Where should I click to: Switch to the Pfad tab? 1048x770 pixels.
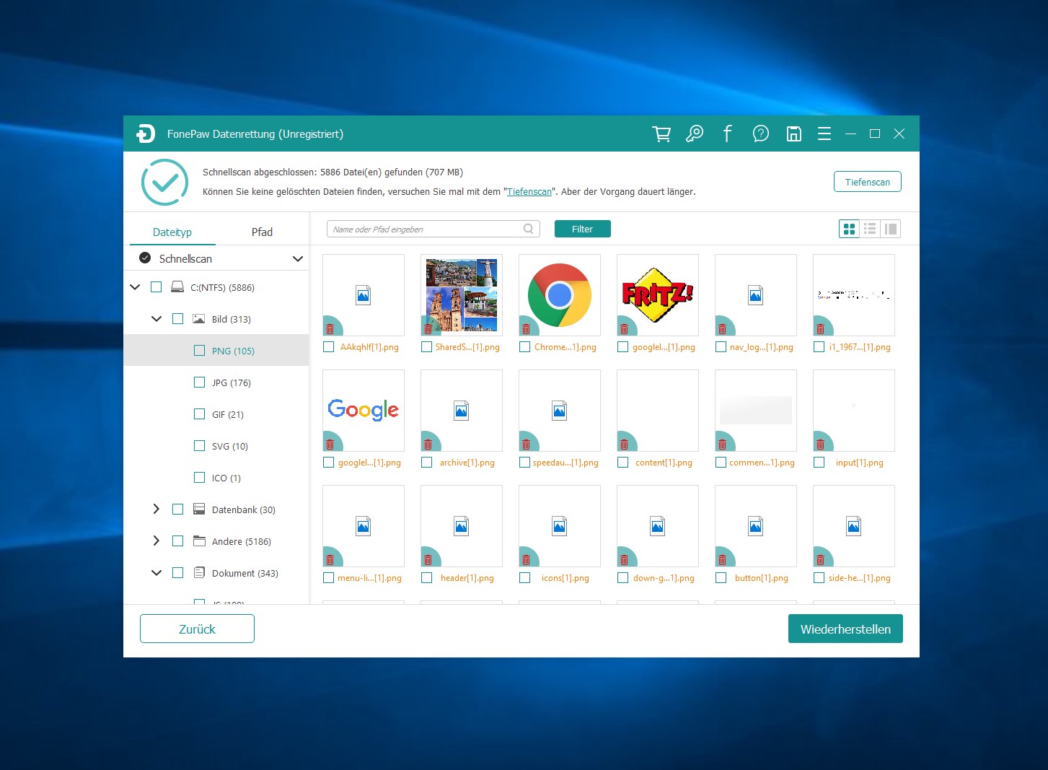pyautogui.click(x=262, y=232)
